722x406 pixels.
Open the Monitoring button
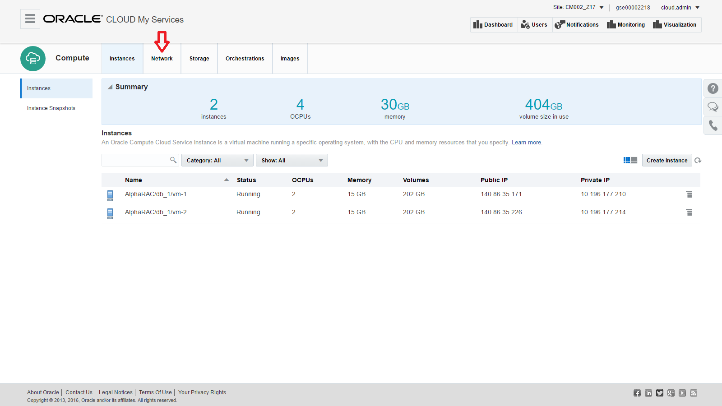[626, 25]
